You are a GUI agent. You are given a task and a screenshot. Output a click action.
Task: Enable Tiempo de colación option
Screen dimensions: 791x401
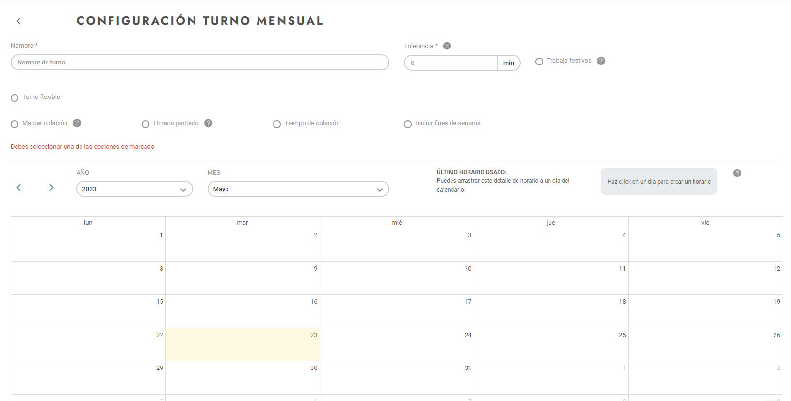(x=277, y=124)
